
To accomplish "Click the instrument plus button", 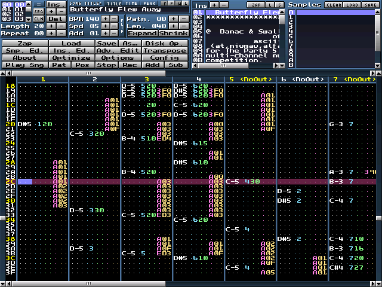I will [x=215, y=4].
